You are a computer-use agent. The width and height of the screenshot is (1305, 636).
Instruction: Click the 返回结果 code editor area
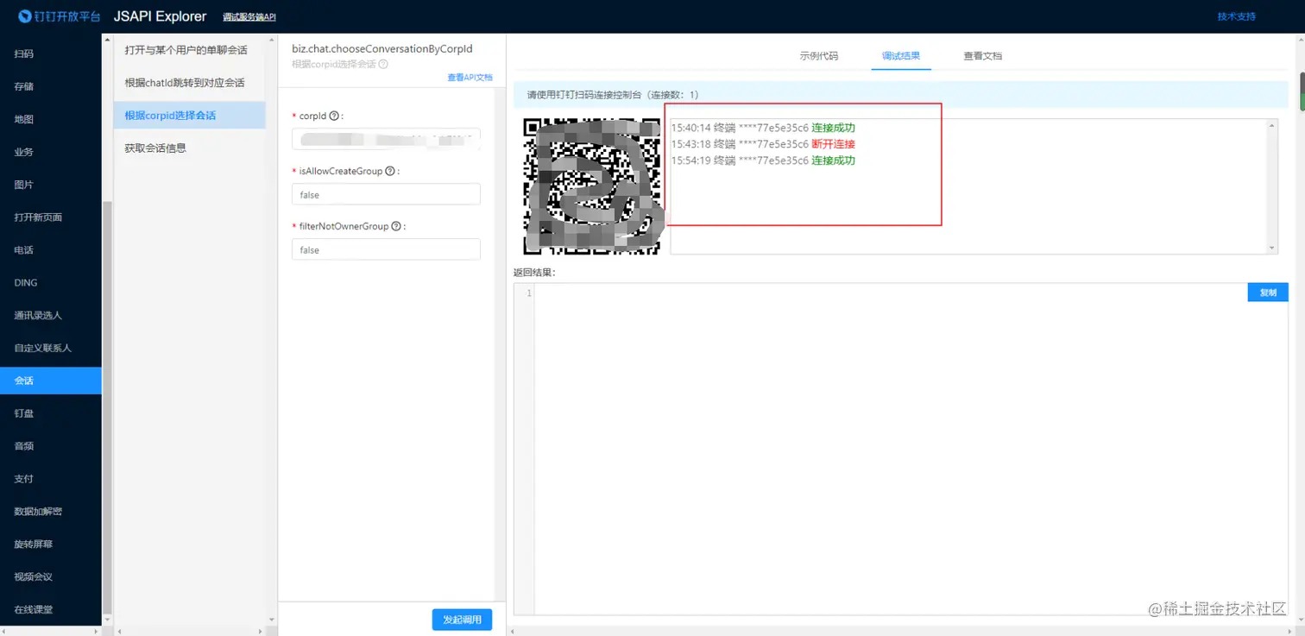point(911,449)
